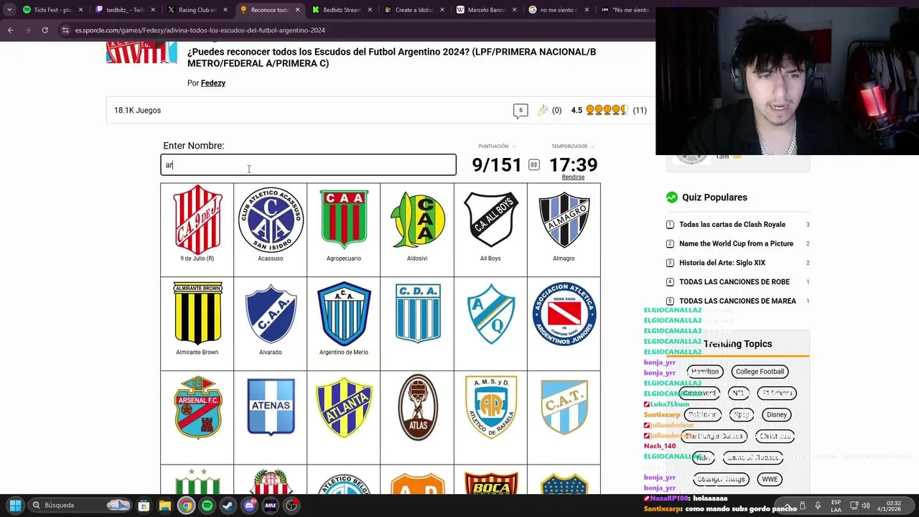Close the active Sporcle quiz tab

[x=297, y=10]
